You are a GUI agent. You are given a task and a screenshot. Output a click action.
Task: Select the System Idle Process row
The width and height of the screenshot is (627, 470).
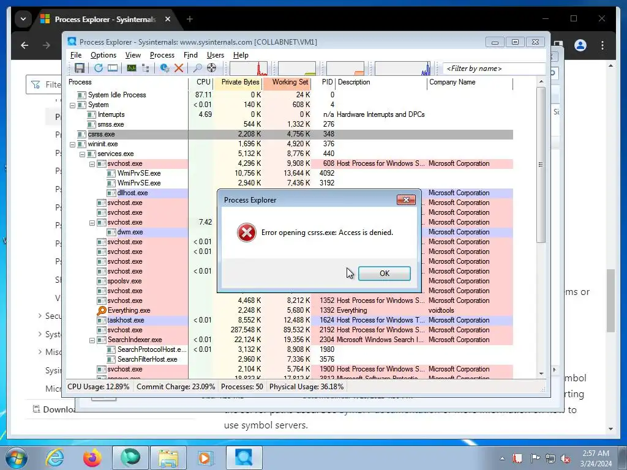tap(291, 95)
